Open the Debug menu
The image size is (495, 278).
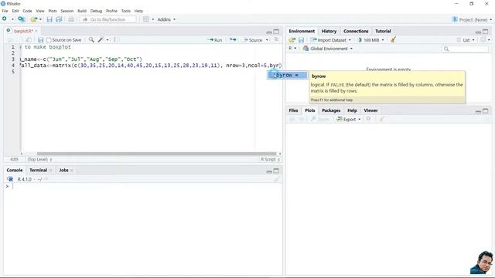click(96, 11)
